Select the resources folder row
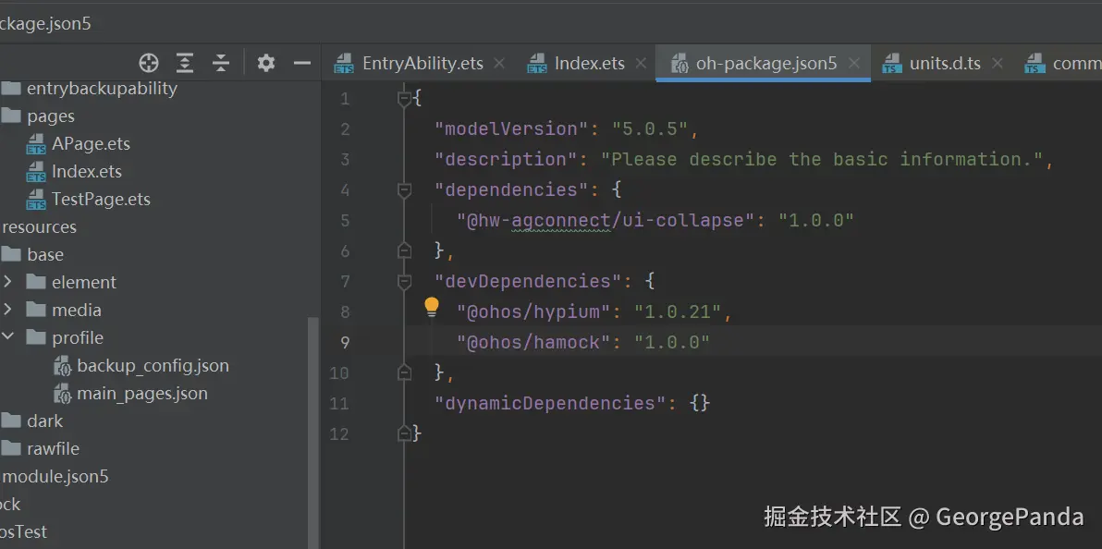The width and height of the screenshot is (1102, 549). coord(40,227)
